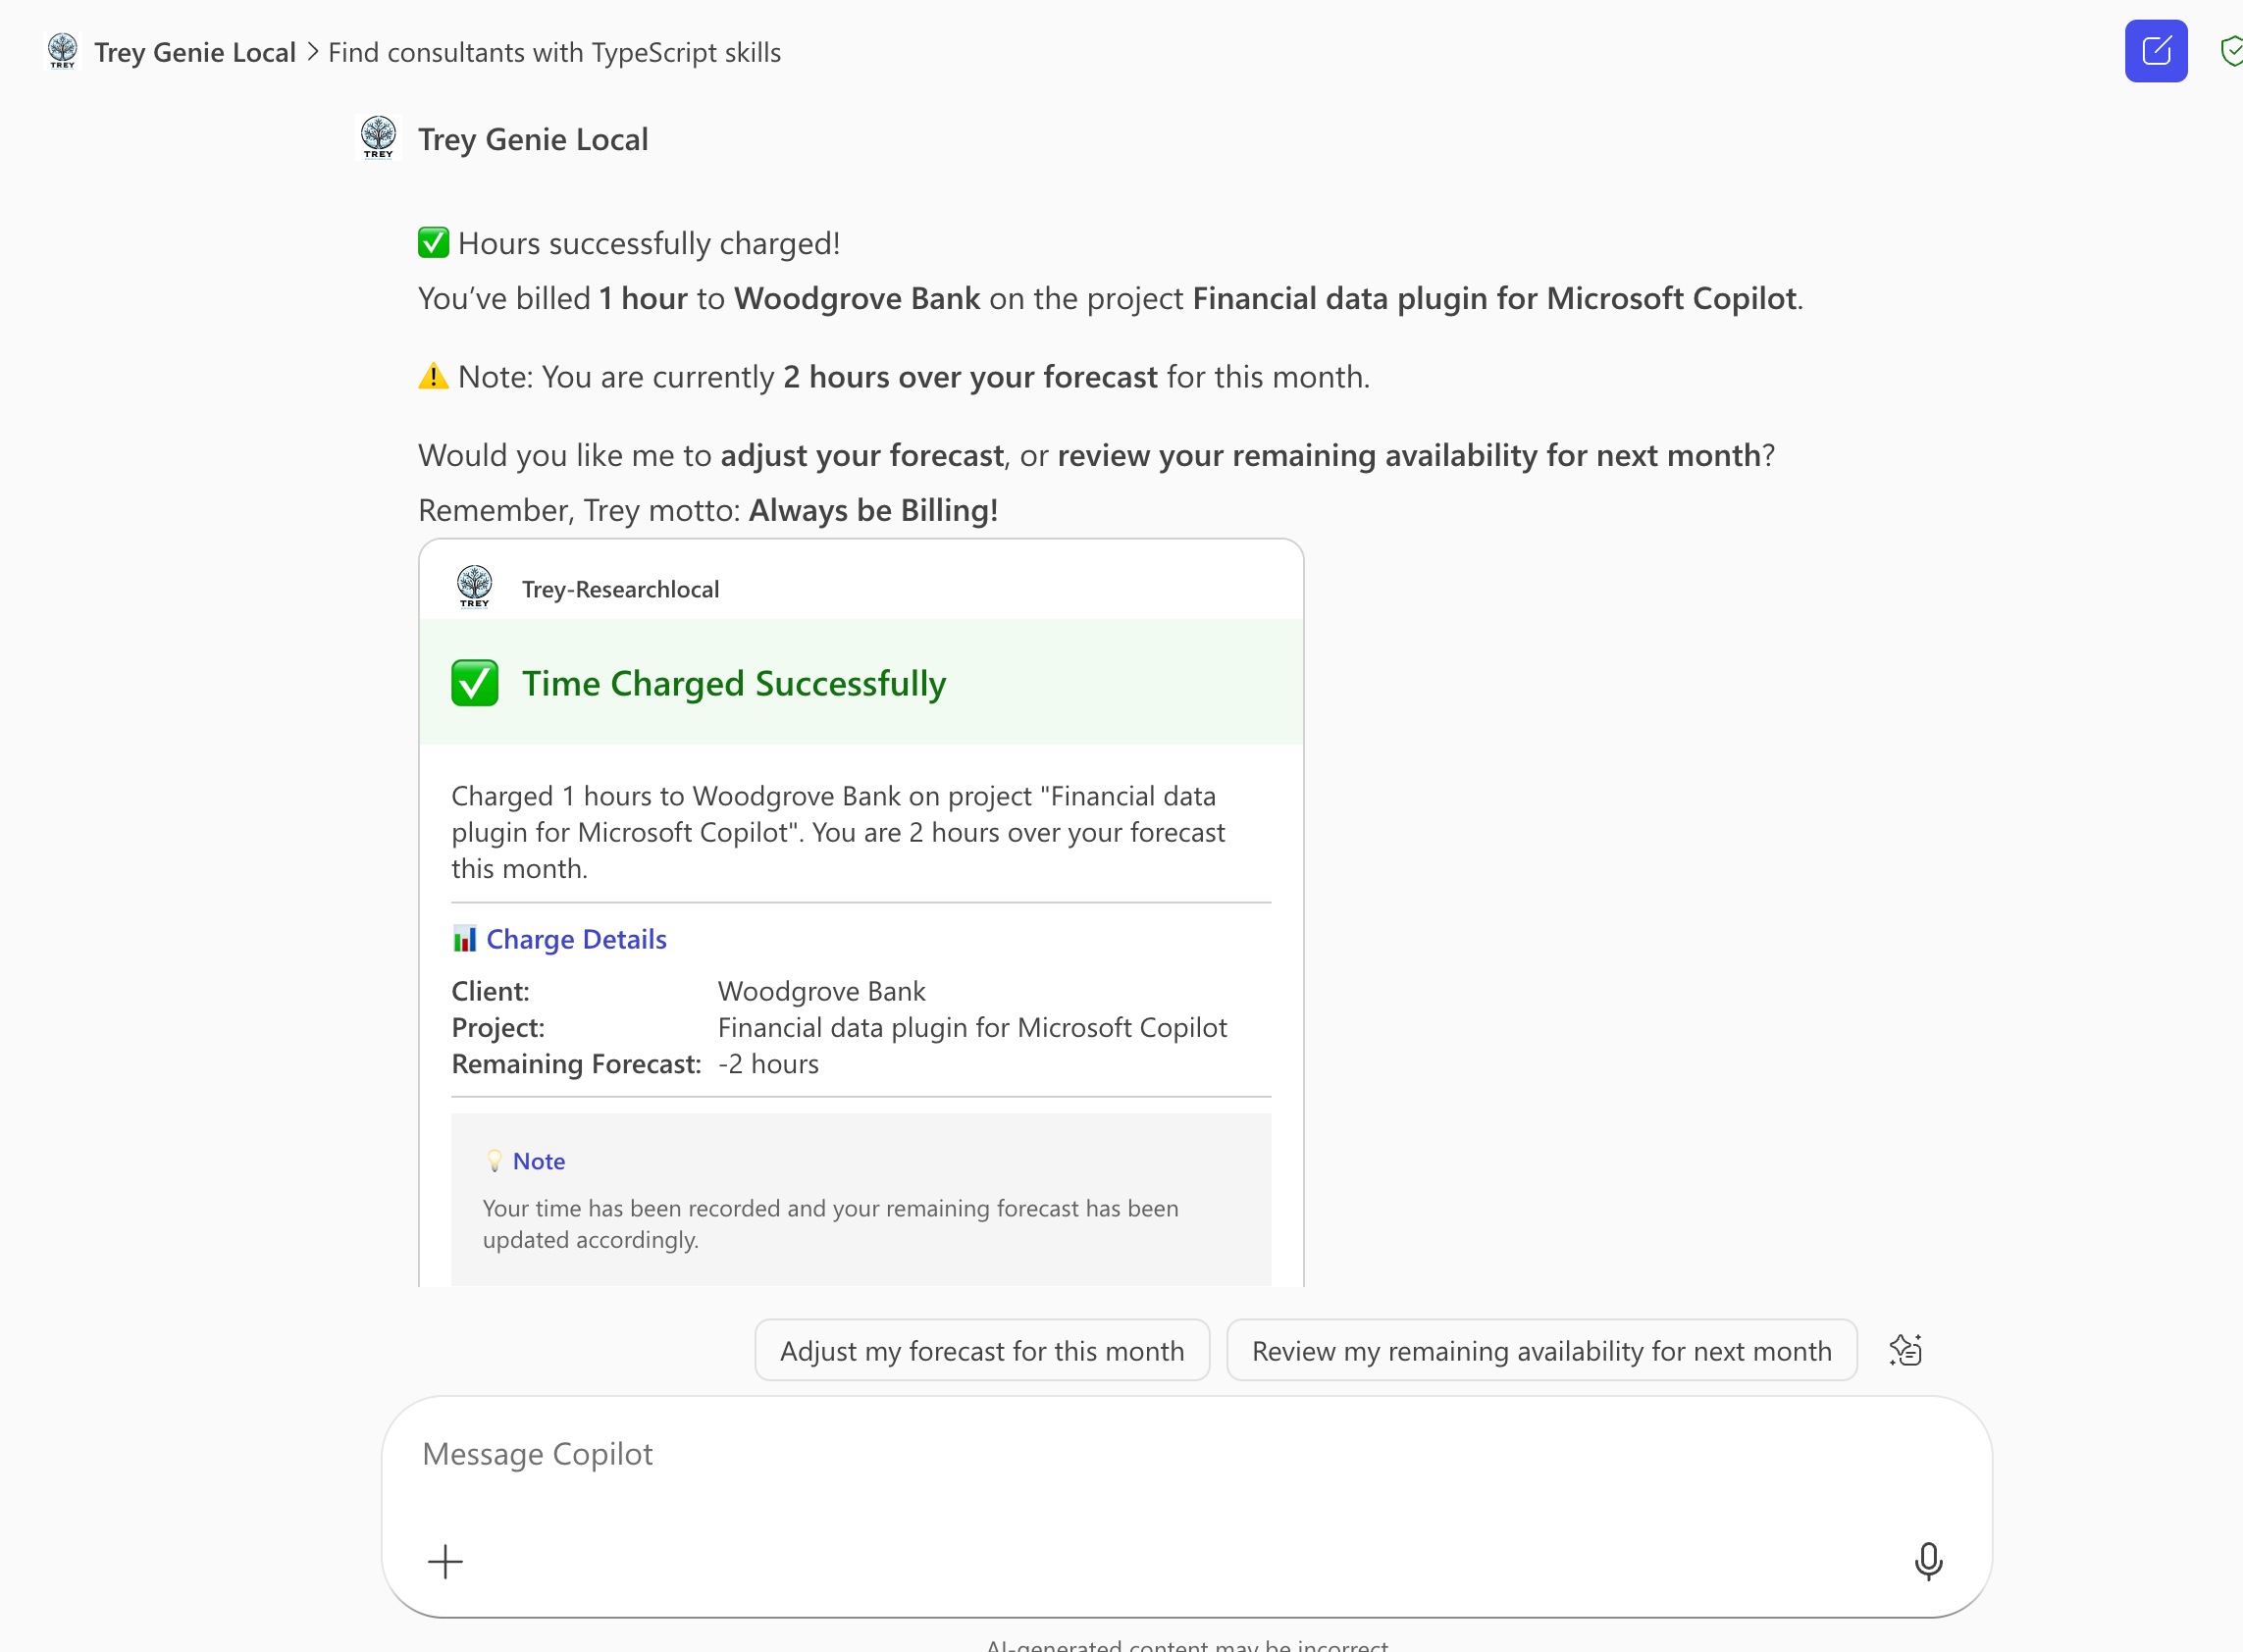
Task: Click the Trey-Researchlocal avatar on the card
Action: [x=474, y=586]
